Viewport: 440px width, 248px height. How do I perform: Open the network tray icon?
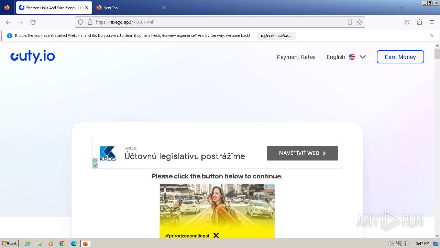399,244
